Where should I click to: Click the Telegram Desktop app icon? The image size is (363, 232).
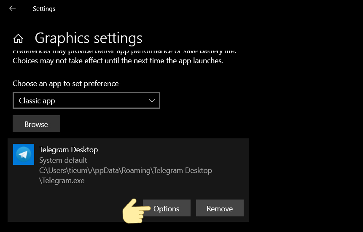pyautogui.click(x=24, y=154)
